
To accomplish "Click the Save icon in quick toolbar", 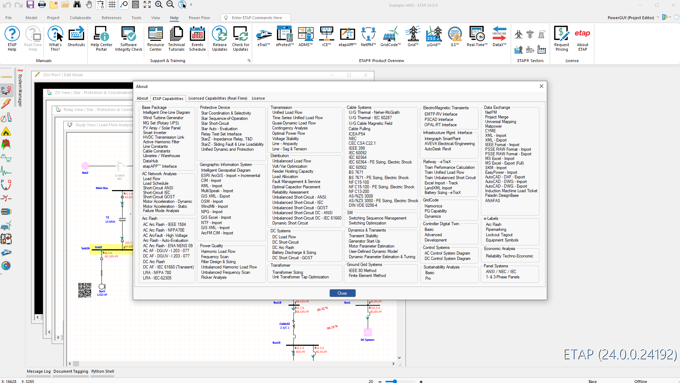I will click(30, 5).
